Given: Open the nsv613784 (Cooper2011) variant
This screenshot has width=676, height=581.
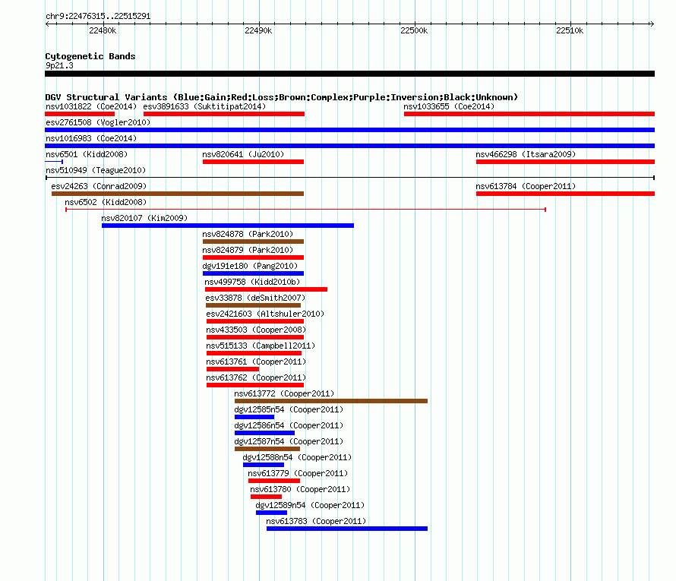Looking at the screenshot, I should pyautogui.click(x=526, y=186).
